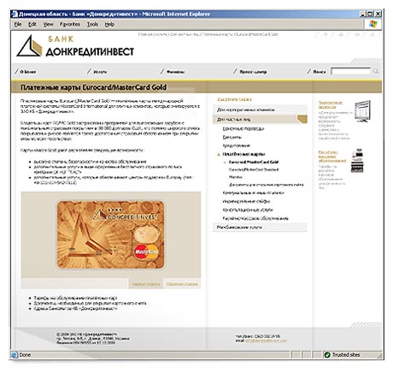
Task: Open 'Кредитование' in the side menu
Action: (237, 145)
